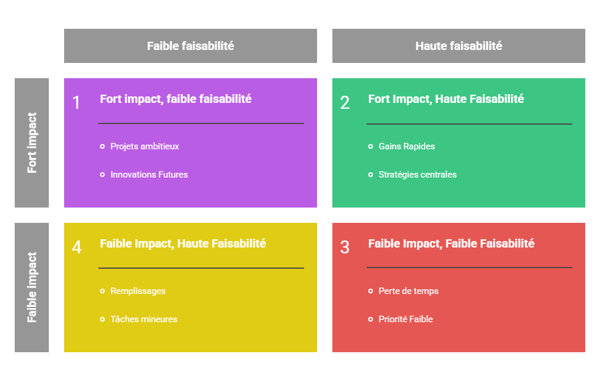
Task: Click the "Projets ambitieux" bullet item
Action: coord(145,146)
